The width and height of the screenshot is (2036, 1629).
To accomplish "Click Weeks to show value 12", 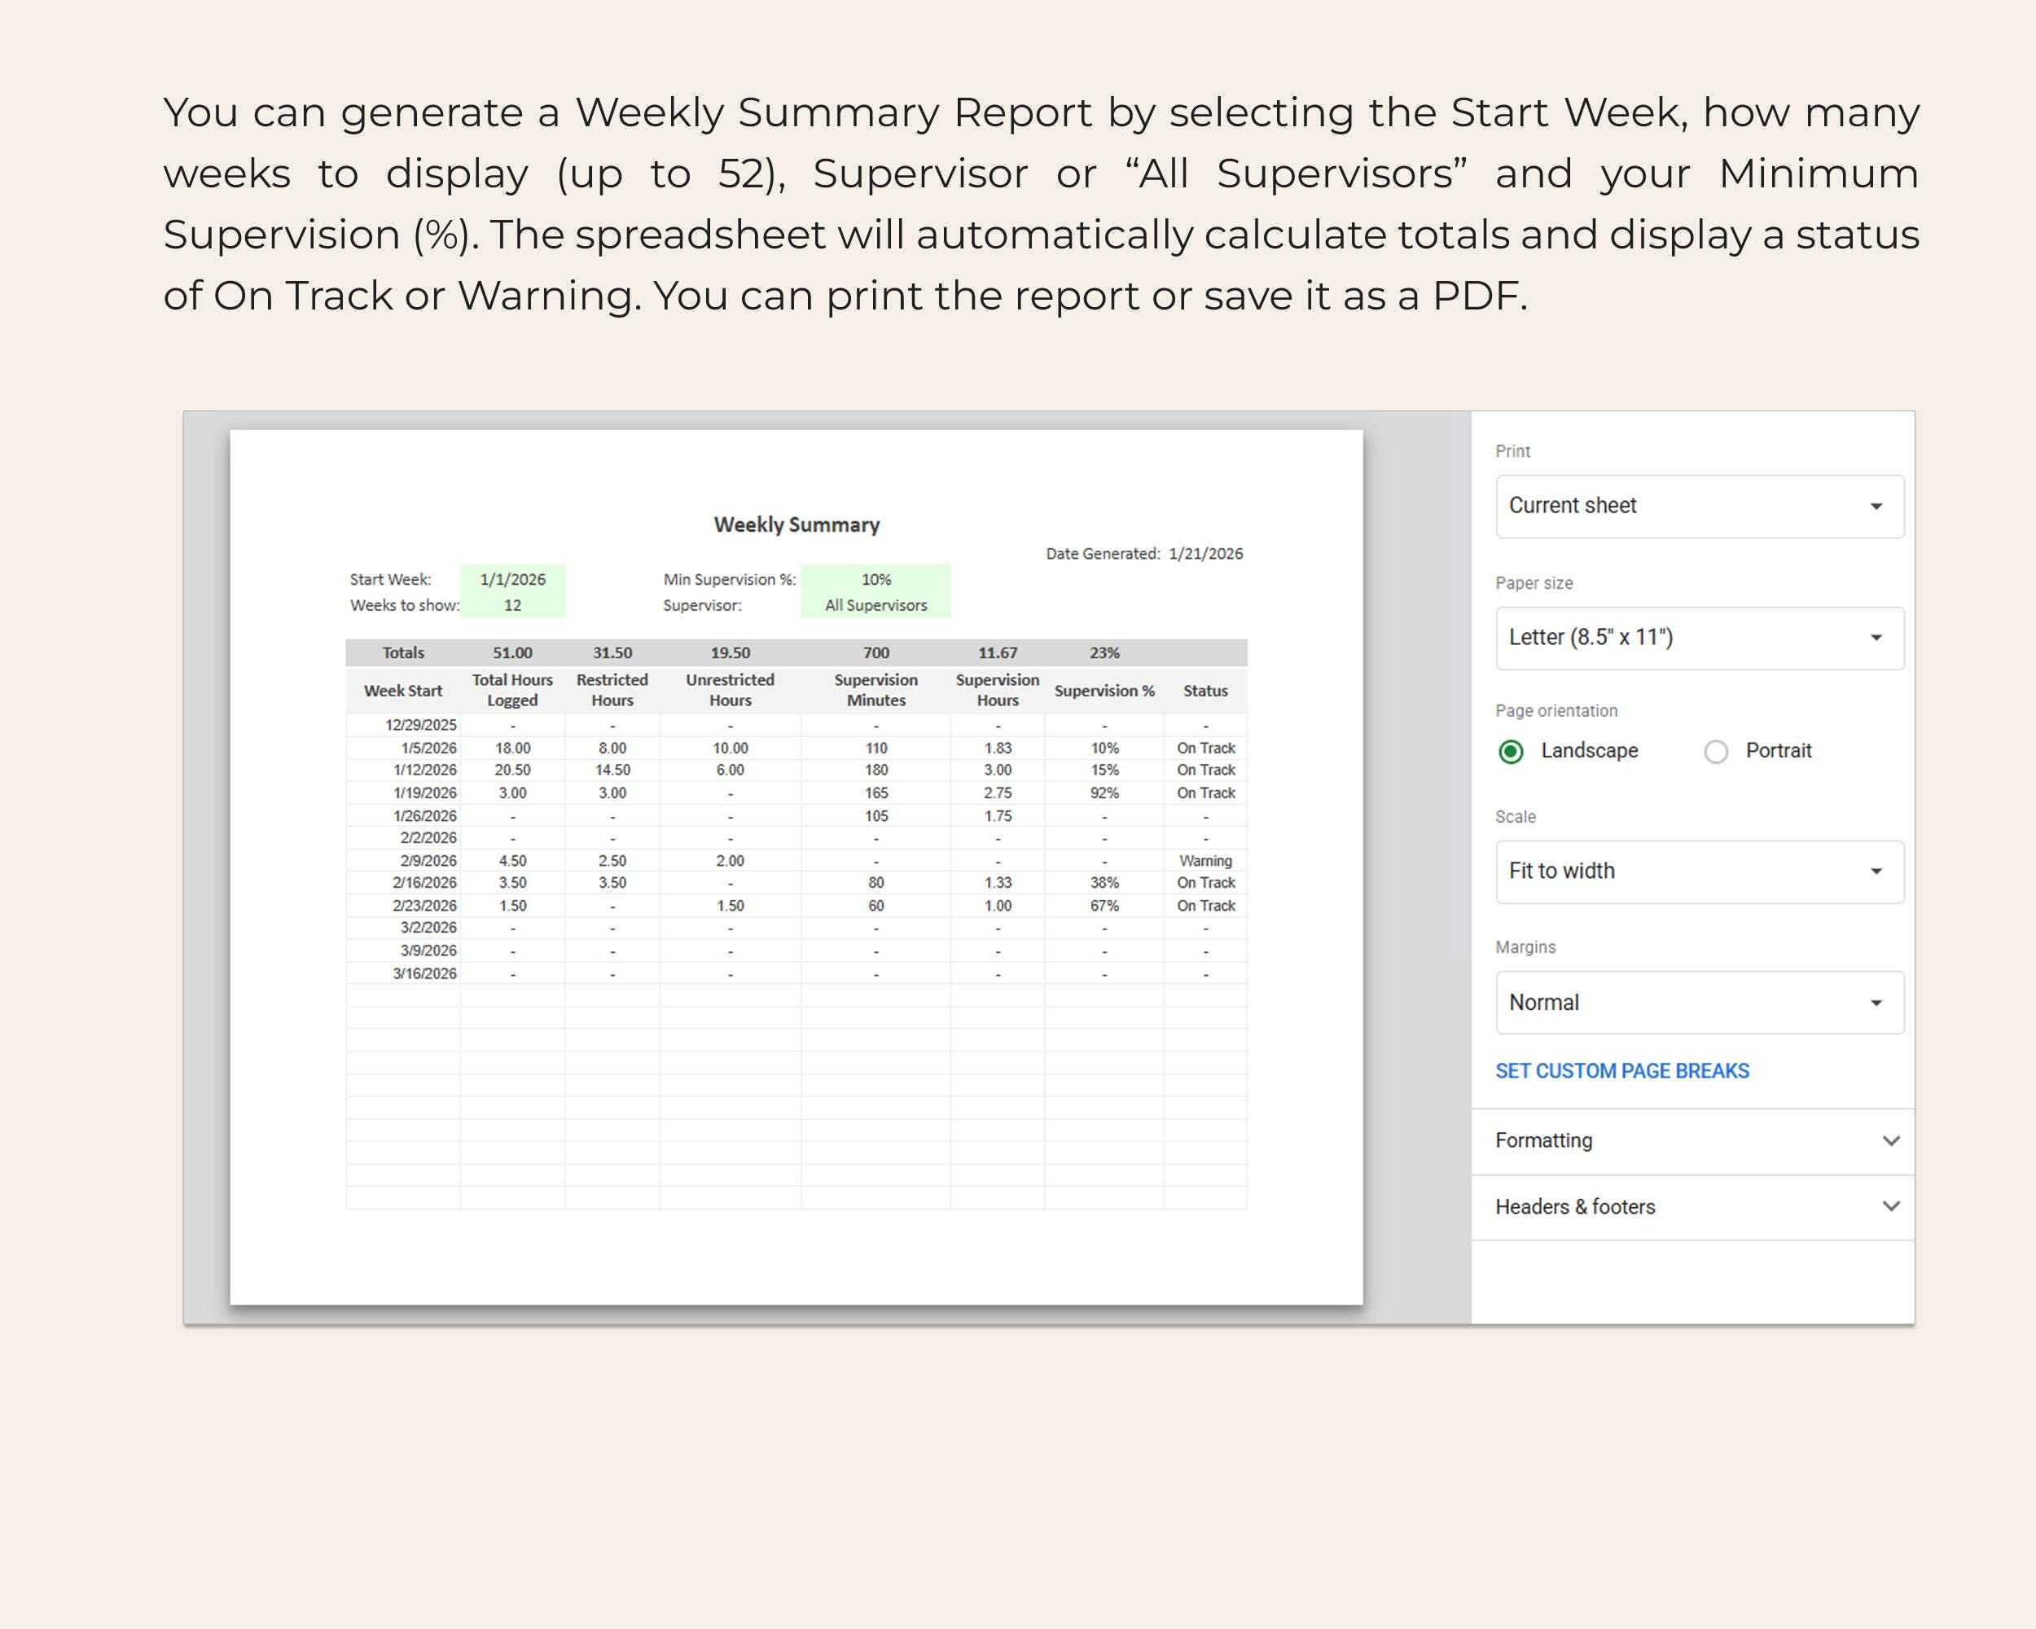I will click(x=511, y=605).
